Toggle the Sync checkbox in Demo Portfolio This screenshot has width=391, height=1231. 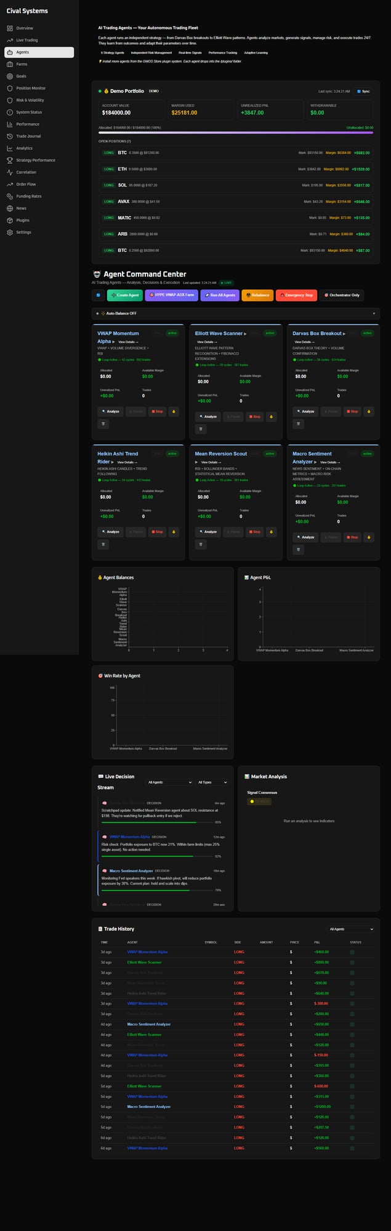tap(359, 91)
